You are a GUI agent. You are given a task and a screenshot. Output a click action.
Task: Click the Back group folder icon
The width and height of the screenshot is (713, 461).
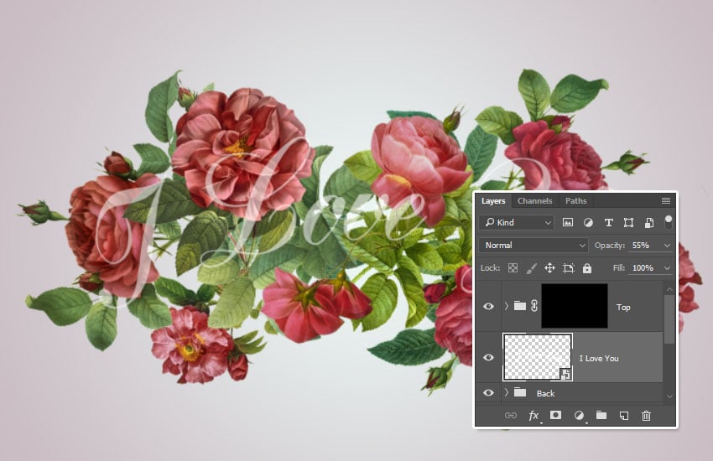pyautogui.click(x=520, y=392)
